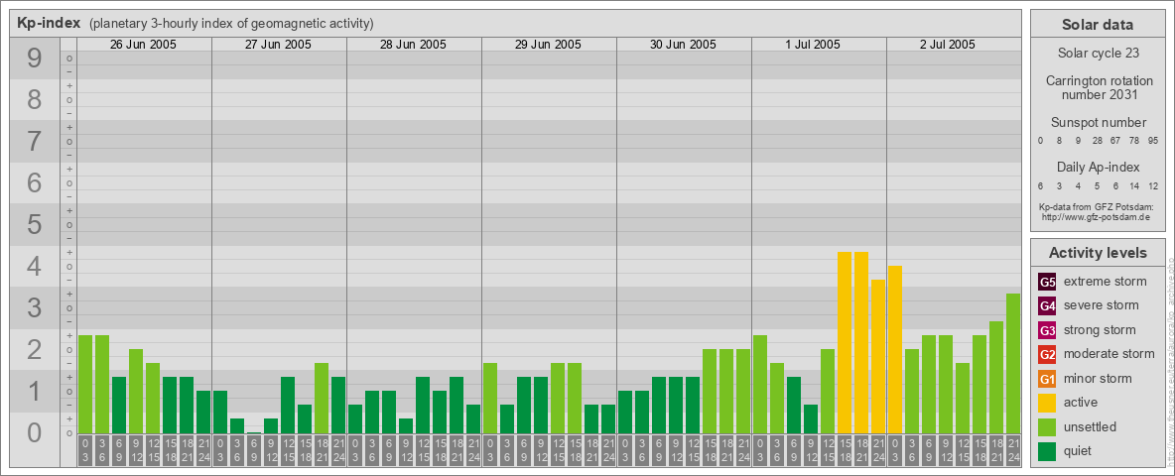Click the 26 Jun 2005 date header
Screen dimensions: 1175x476
pyautogui.click(x=143, y=45)
